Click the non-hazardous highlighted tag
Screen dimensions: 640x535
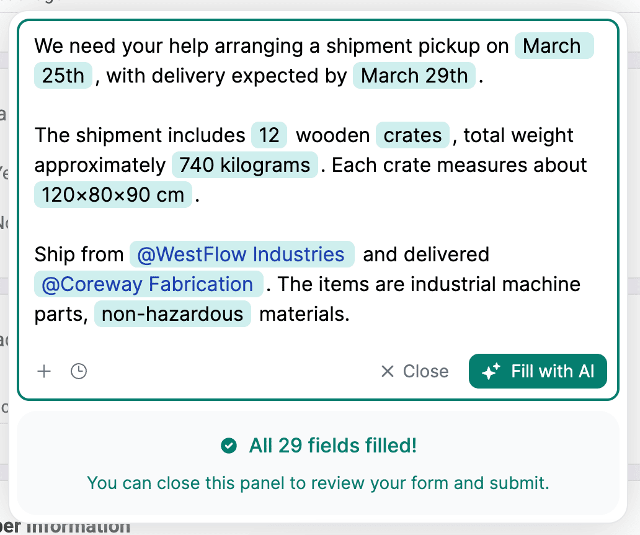point(172,314)
